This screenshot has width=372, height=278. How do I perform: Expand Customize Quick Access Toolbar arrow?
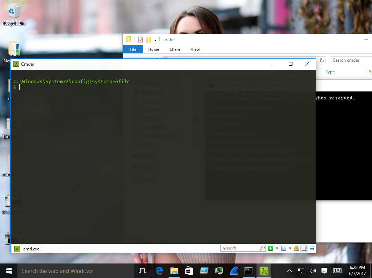tap(155, 40)
